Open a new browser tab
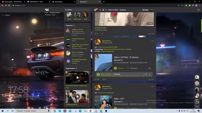Viewport: 202px width, 113px height. coord(104,2)
